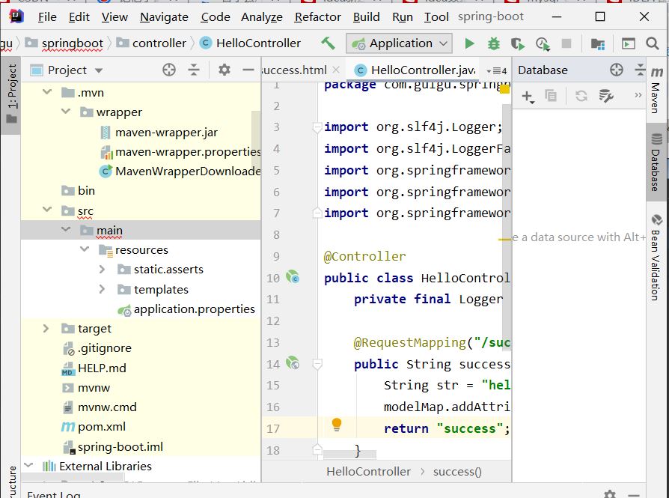Add a new data source plus icon
Image resolution: width=669 pixels, height=498 pixels.
[x=528, y=96]
